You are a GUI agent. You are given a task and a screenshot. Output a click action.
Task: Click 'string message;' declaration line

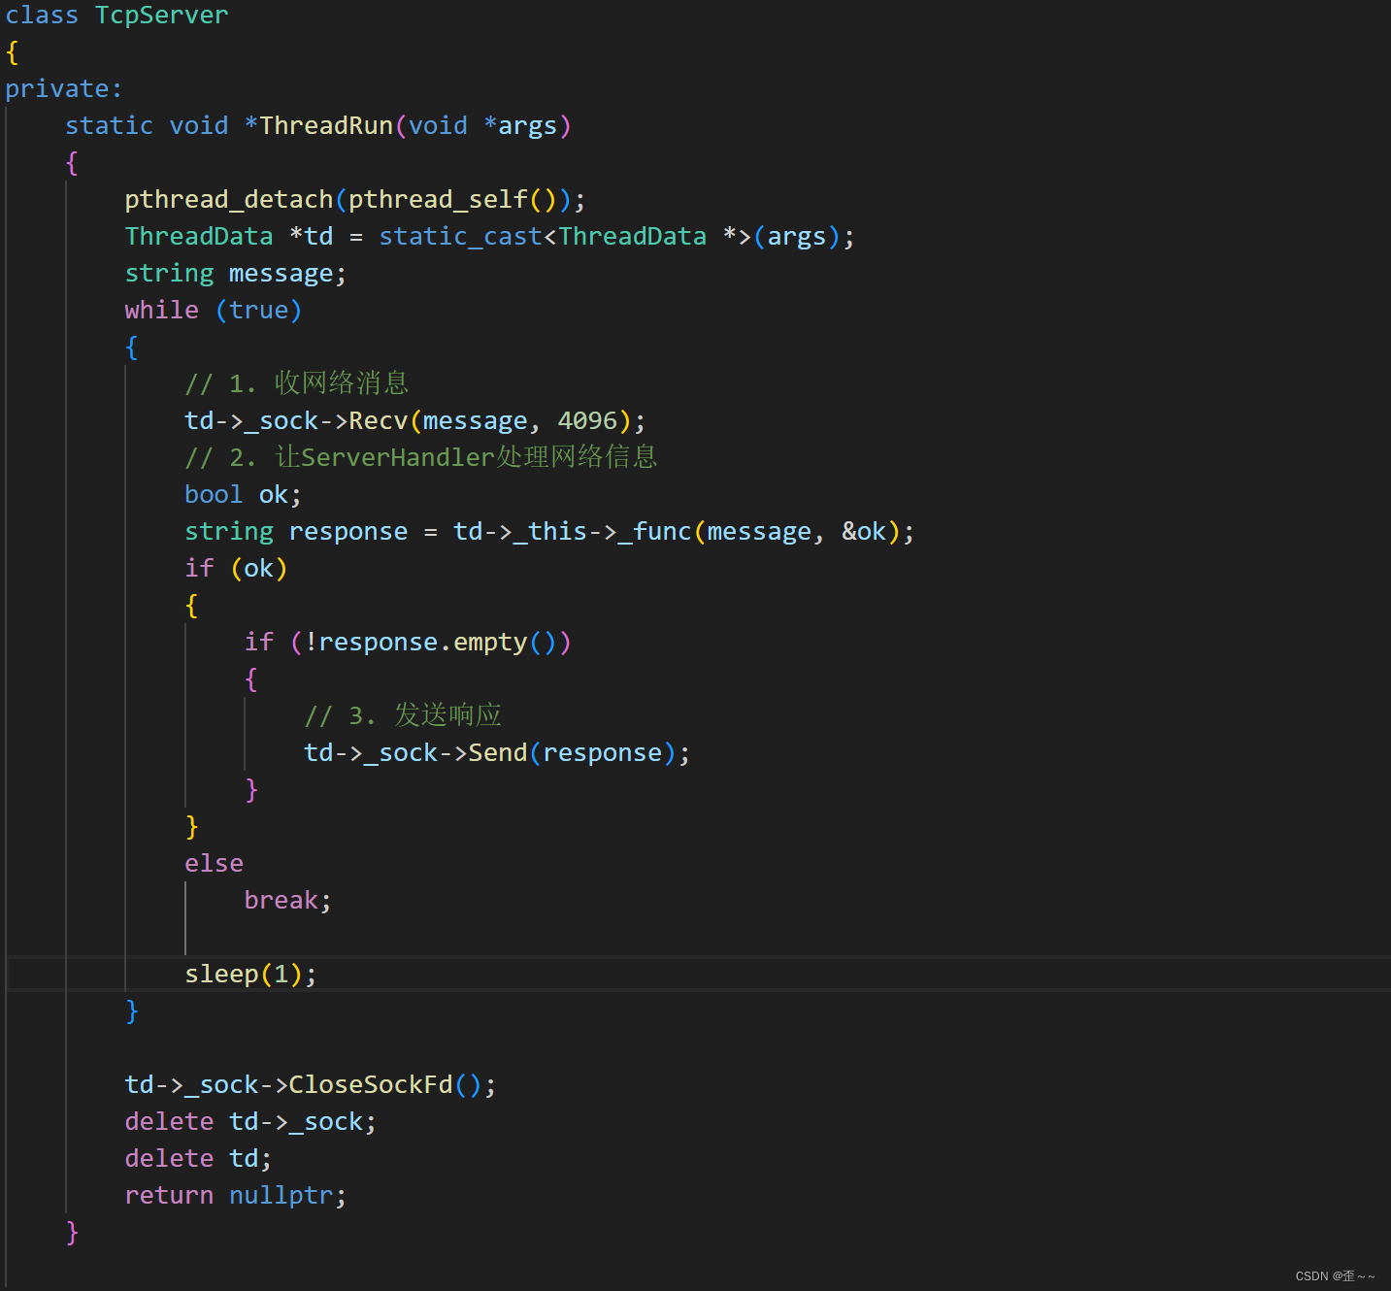[x=236, y=274]
